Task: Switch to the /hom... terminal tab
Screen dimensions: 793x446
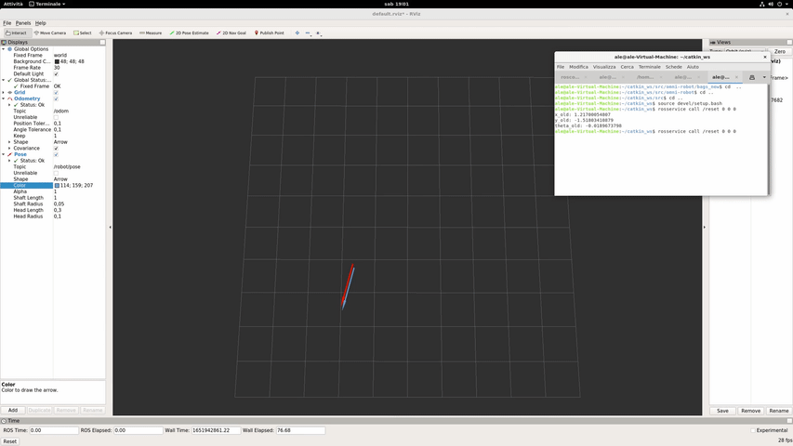Action: pos(645,77)
